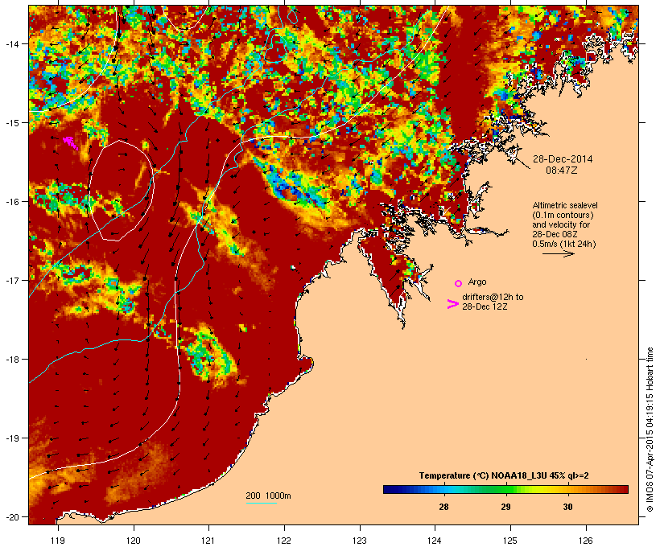This screenshot has width=660, height=547.
Task: Click the magenta drifter arrow legend symbol
Action: [452, 304]
